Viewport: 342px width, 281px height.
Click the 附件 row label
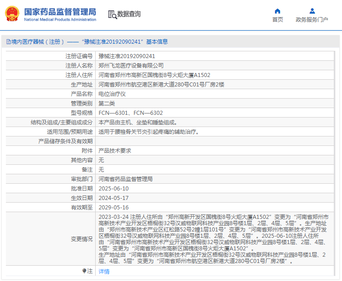pyautogui.click(x=87, y=151)
